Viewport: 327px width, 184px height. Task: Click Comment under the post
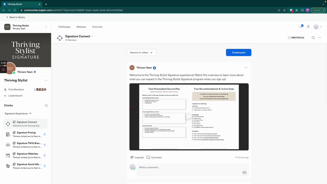[x=154, y=157]
